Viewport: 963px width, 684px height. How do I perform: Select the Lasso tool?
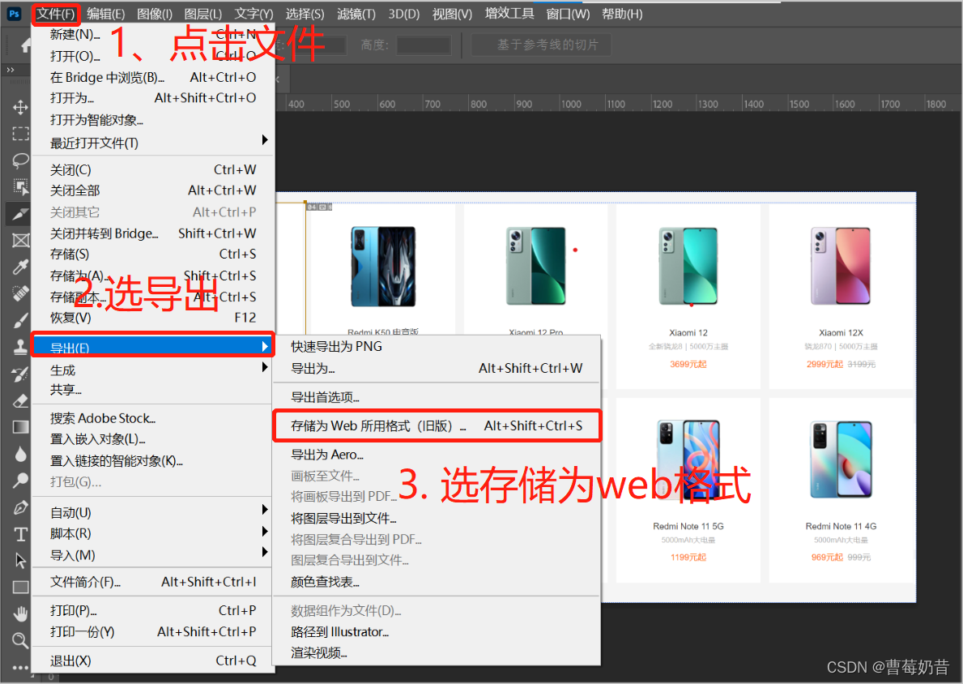point(20,160)
